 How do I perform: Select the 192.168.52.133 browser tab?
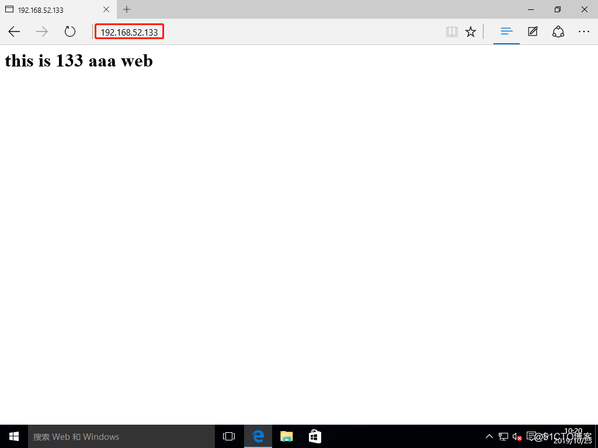pos(58,9)
